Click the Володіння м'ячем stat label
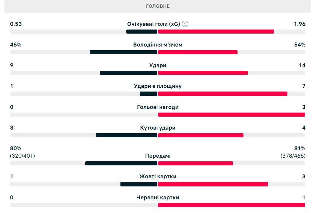The height and width of the screenshot is (213, 314). 158,45
